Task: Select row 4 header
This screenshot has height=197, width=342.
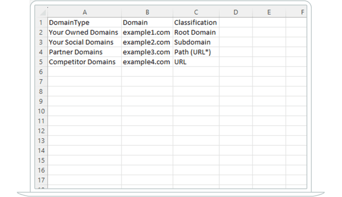Action: pos(41,52)
